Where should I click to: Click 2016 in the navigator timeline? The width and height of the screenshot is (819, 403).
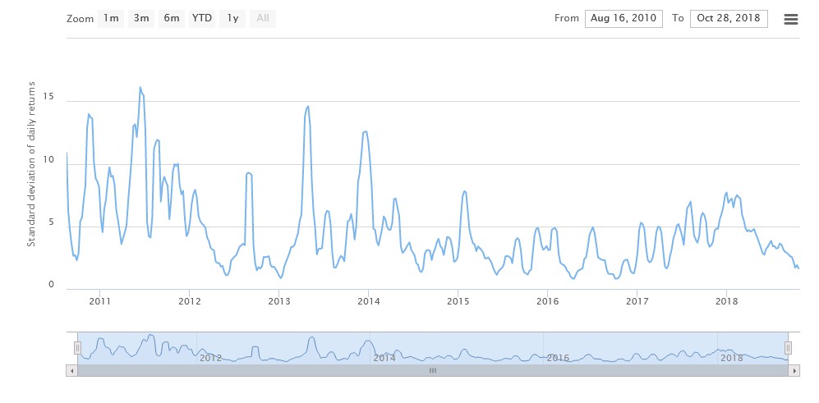pos(558,357)
